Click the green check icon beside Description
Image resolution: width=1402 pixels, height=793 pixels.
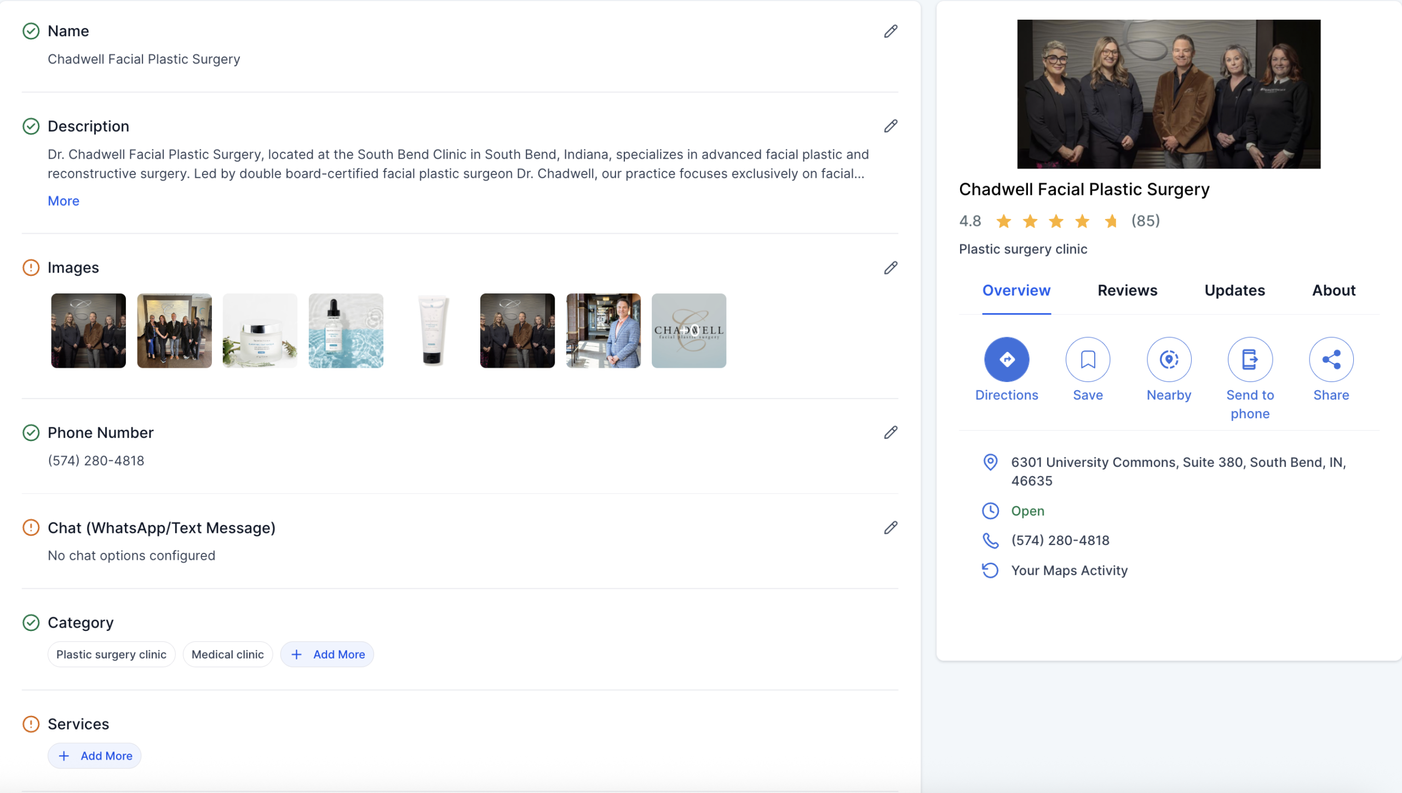tap(31, 126)
